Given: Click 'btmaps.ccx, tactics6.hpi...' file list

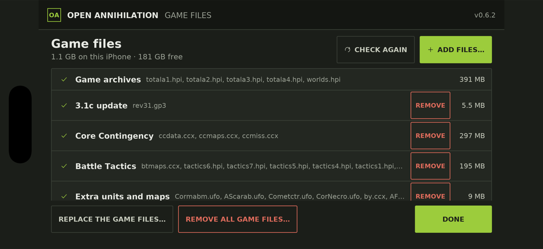Looking at the screenshot, I should (272, 166).
